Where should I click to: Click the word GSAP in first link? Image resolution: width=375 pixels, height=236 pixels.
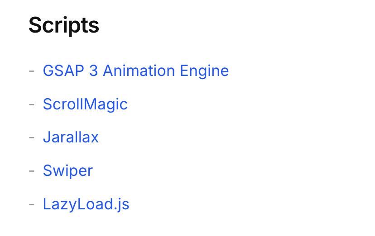pyautogui.click(x=63, y=71)
